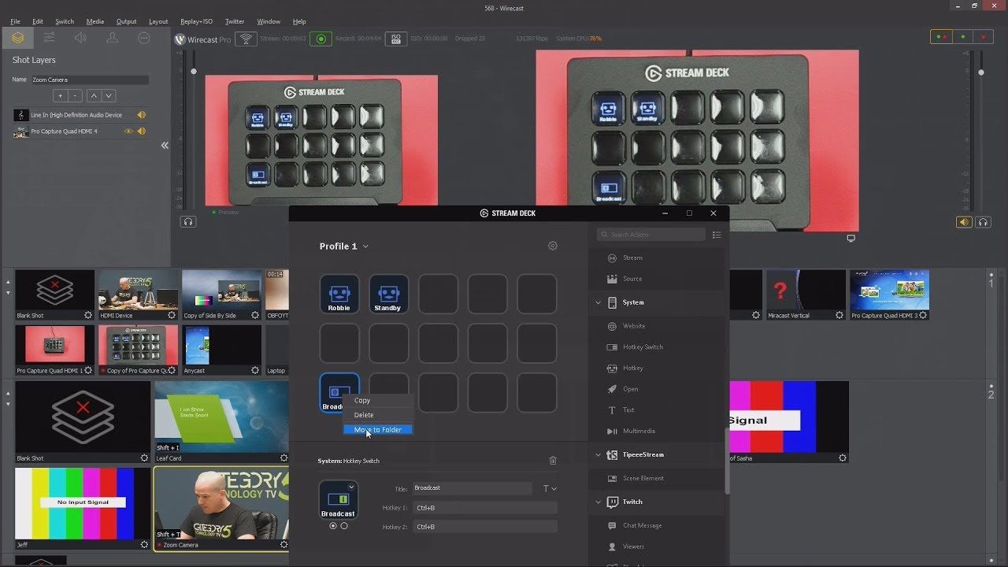The height and width of the screenshot is (567, 1008).
Task: Collapse the Twitch actions category
Action: (598, 502)
